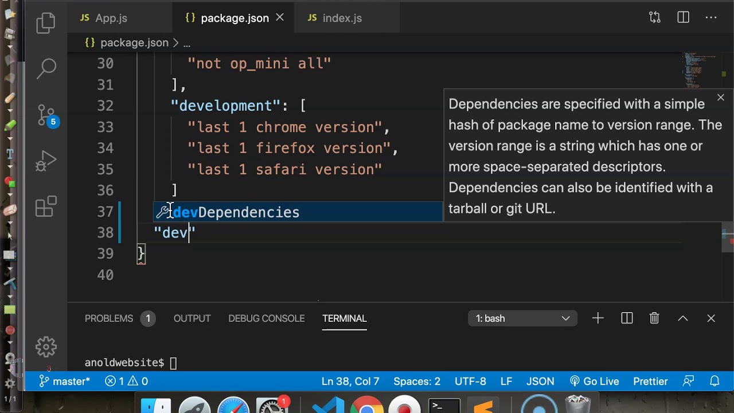Expand breadcrumb ellipsis after package.json

coord(186,43)
